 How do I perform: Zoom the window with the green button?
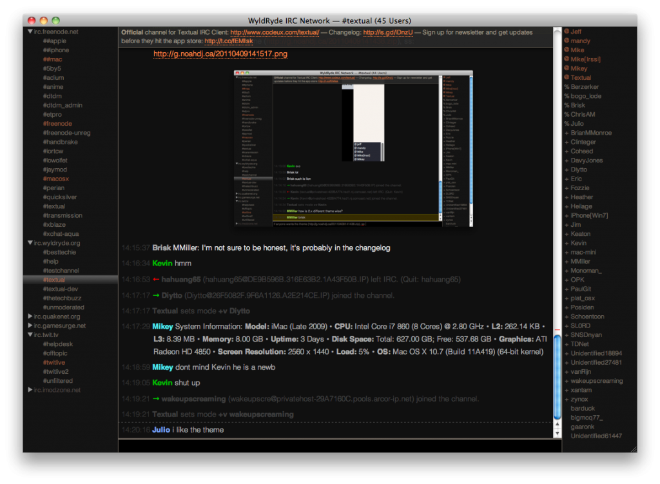[55, 20]
